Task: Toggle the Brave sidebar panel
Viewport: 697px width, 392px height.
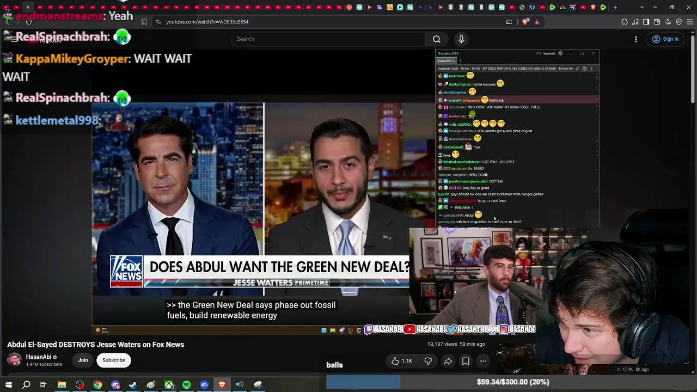Action: (646, 22)
